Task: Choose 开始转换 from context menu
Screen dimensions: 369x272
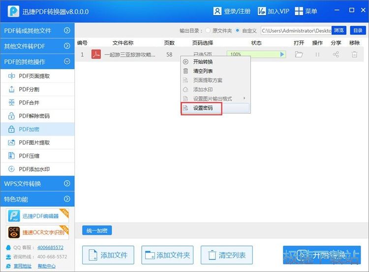Action: point(215,62)
